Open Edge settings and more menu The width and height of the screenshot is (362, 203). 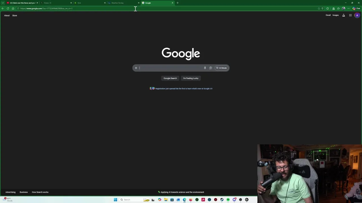(348, 8)
